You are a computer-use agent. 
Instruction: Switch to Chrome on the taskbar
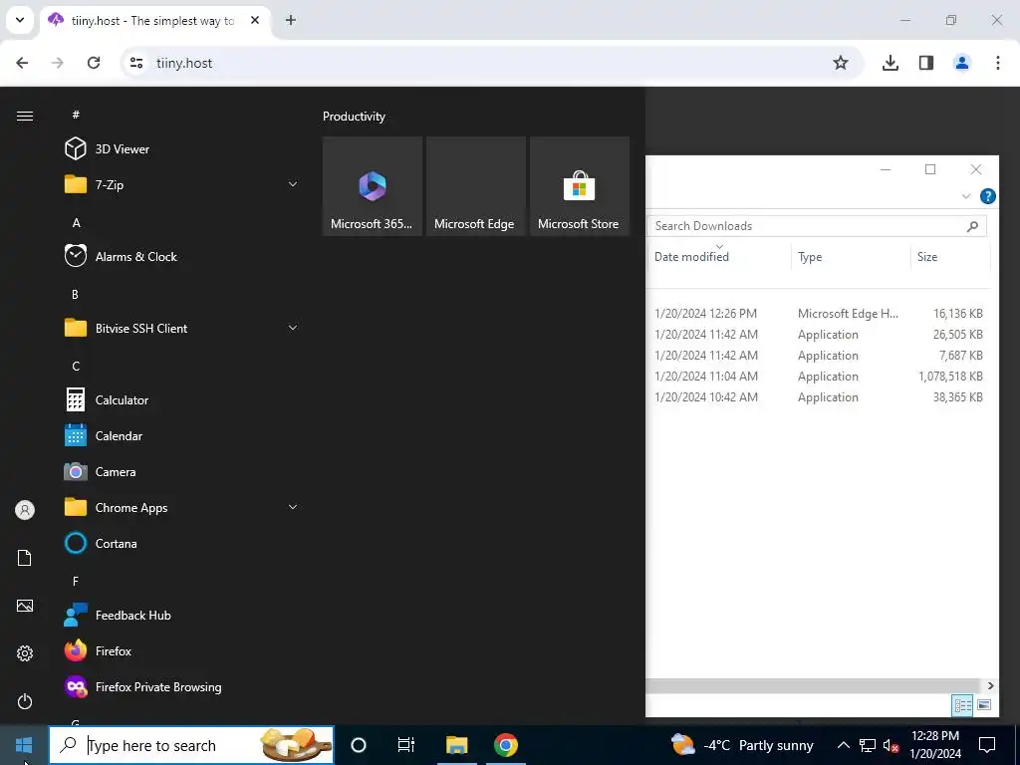coord(505,745)
